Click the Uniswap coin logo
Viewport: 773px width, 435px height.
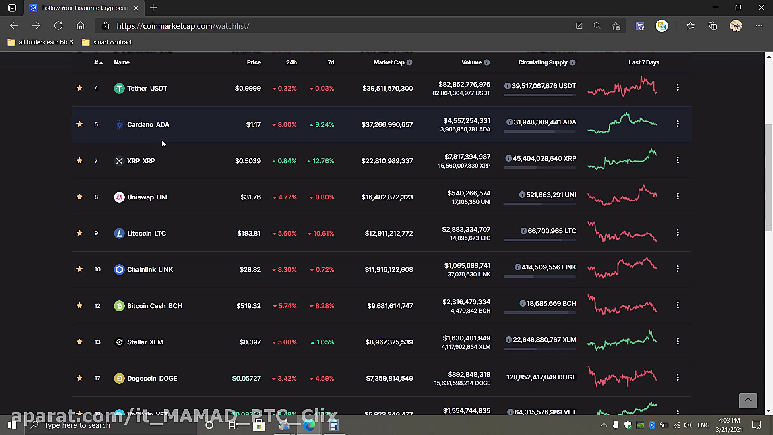tap(119, 197)
